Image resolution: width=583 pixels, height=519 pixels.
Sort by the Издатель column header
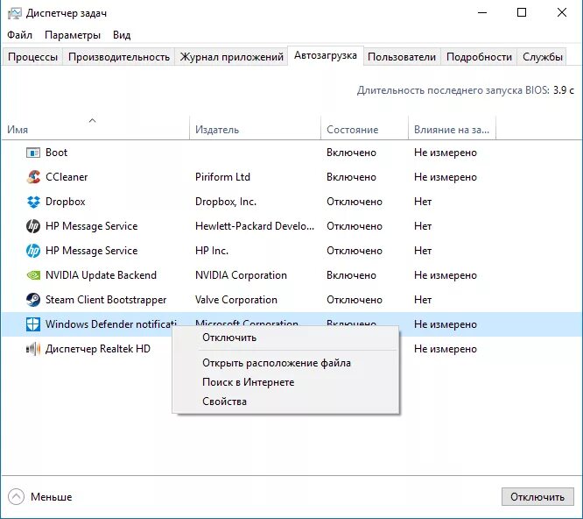[x=255, y=127]
